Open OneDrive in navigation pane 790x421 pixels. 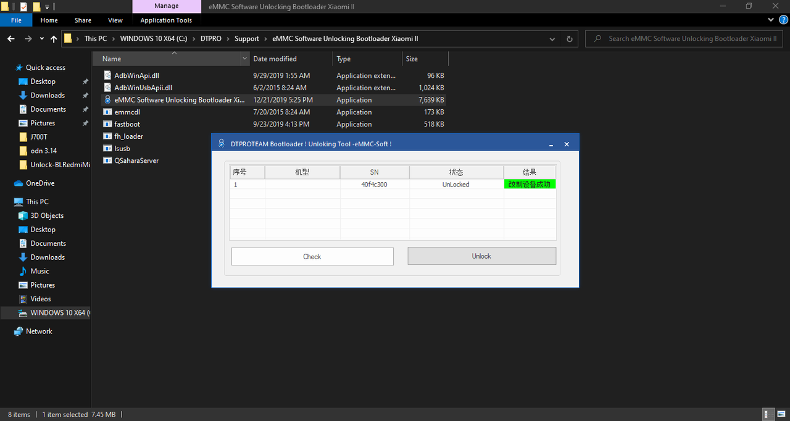pos(40,183)
